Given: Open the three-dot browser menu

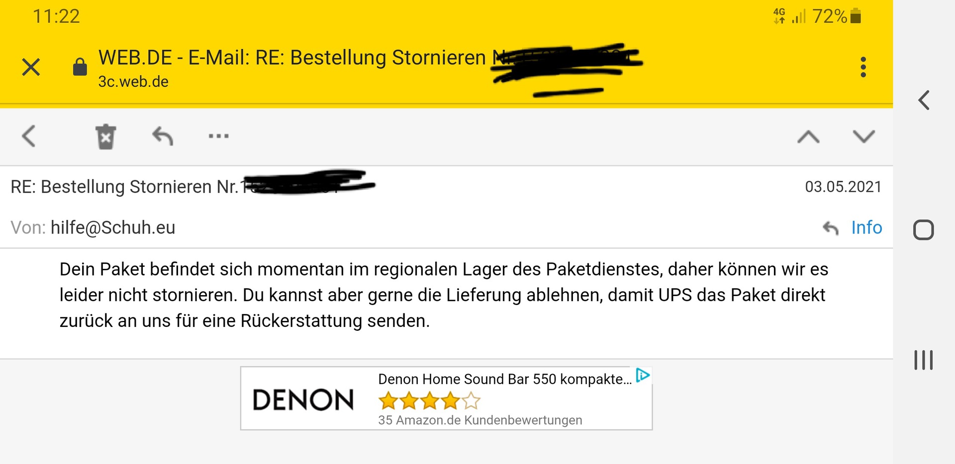Looking at the screenshot, I should (863, 67).
